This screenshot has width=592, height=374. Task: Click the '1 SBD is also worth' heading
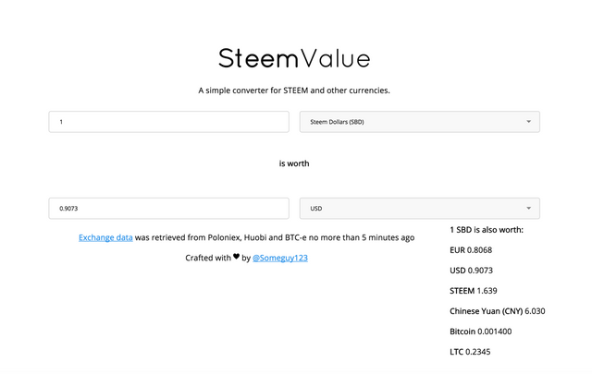(x=487, y=230)
